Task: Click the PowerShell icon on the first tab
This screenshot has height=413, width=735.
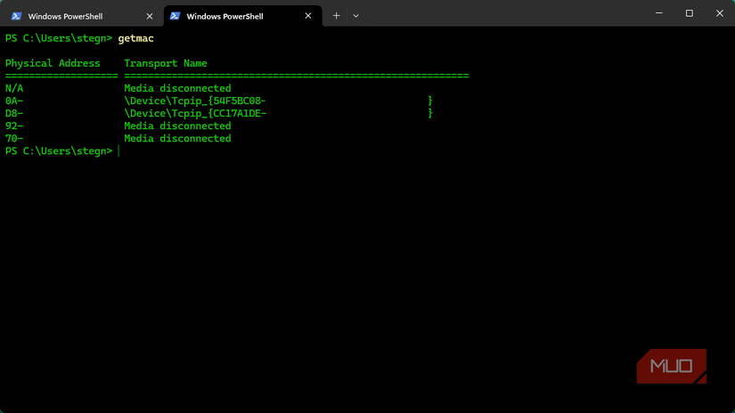Action: 16,16
